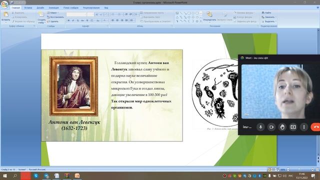This screenshot has height=180, width=320.
Task: Hang up the Meet call
Action: click(x=315, y=127)
